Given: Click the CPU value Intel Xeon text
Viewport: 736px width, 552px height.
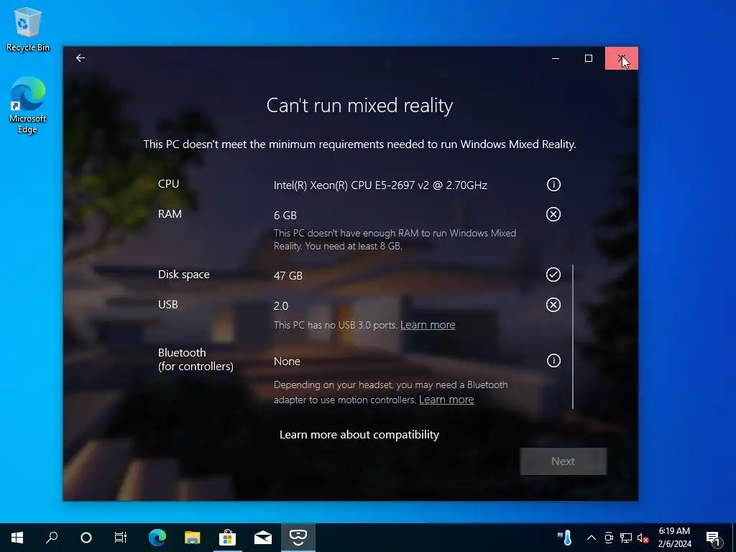Looking at the screenshot, I should (380, 185).
